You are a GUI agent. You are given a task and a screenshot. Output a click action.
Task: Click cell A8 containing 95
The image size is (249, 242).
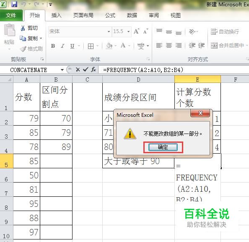tap(26, 203)
